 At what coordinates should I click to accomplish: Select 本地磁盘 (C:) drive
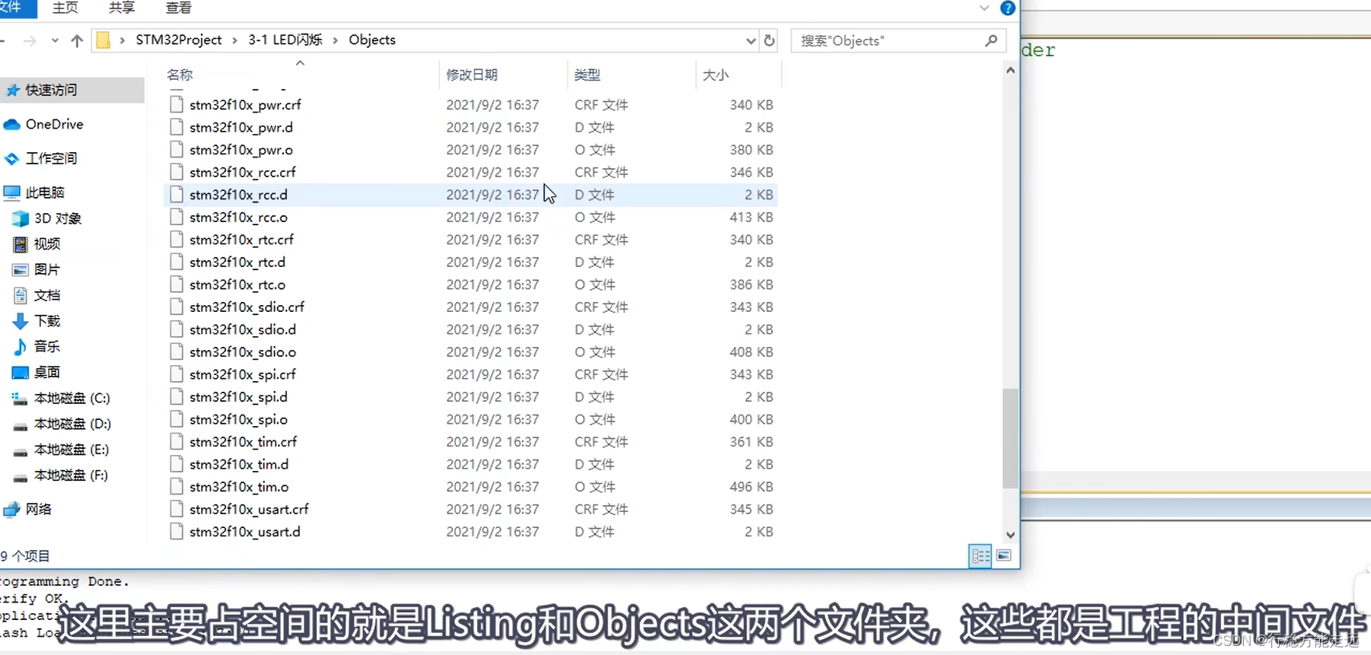coord(72,398)
